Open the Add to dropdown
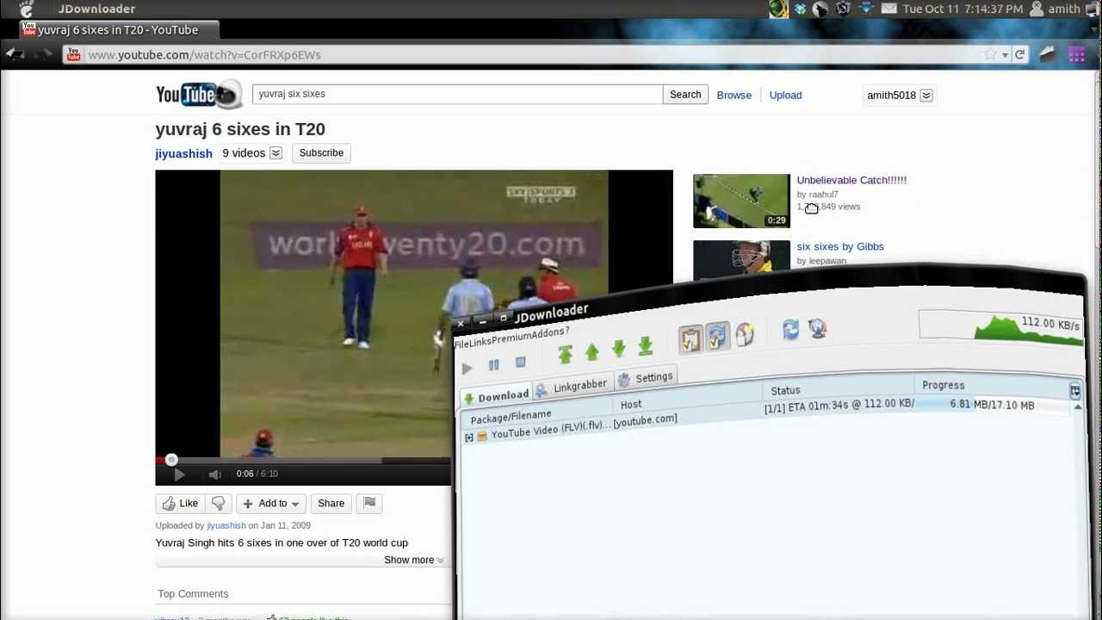1102x620 pixels. [x=270, y=504]
